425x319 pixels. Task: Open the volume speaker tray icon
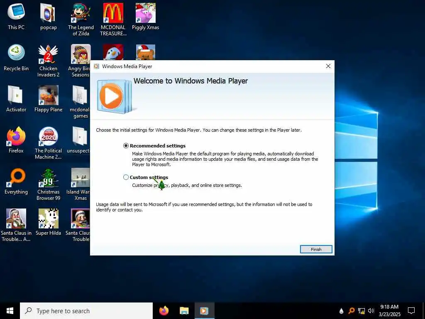pyautogui.click(x=371, y=311)
